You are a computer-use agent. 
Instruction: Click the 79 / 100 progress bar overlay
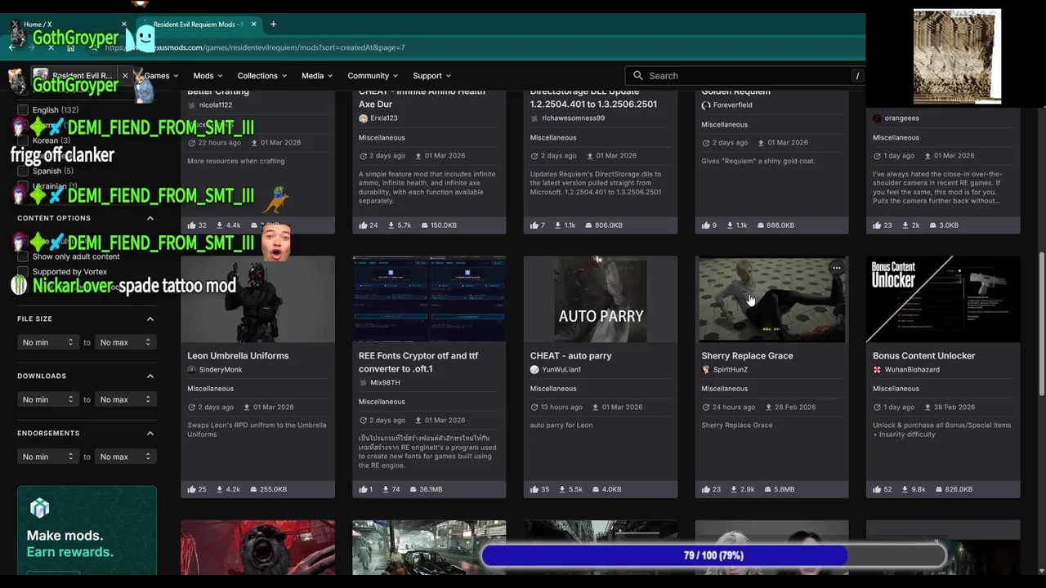coord(713,555)
